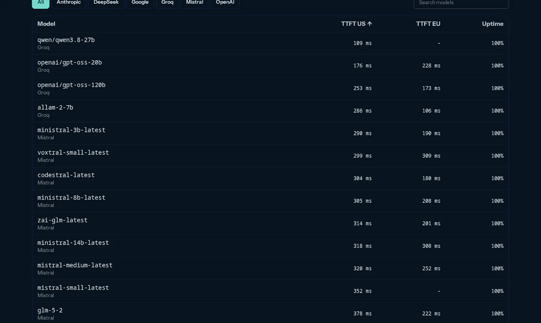This screenshot has width=541, height=323.
Task: Select the ministral-3b-latest model name
Action: [71, 130]
